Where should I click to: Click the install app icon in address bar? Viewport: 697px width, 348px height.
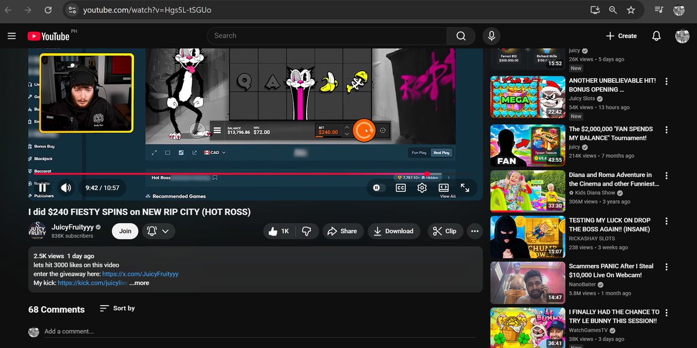[x=595, y=10]
